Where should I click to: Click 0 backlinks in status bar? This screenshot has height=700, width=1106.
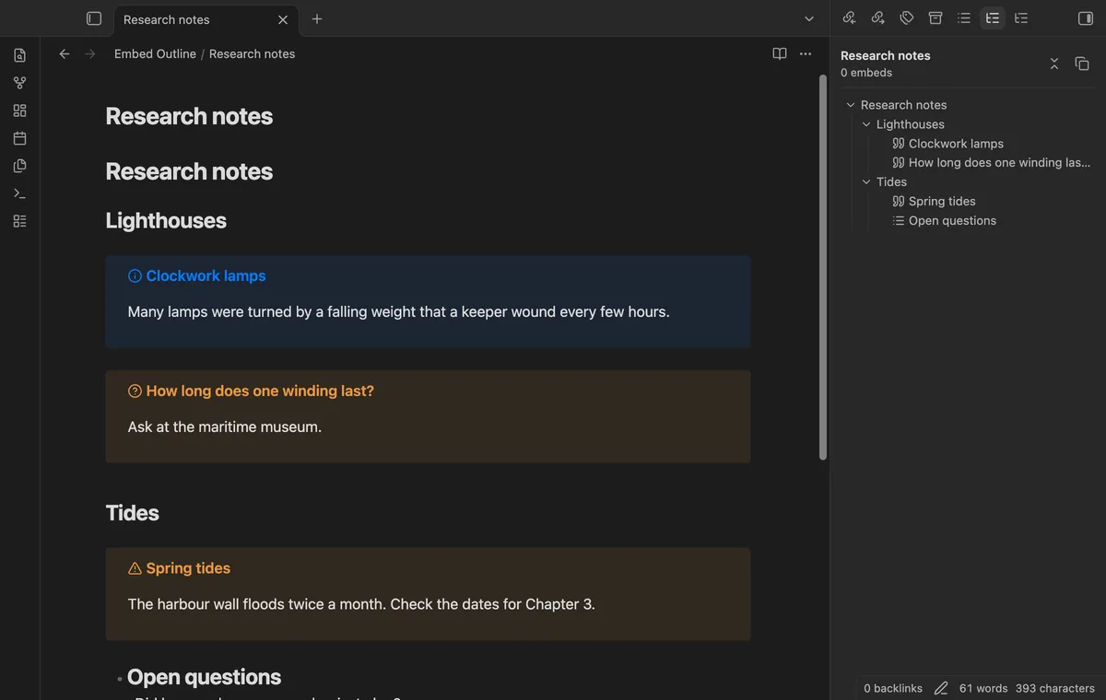click(892, 688)
